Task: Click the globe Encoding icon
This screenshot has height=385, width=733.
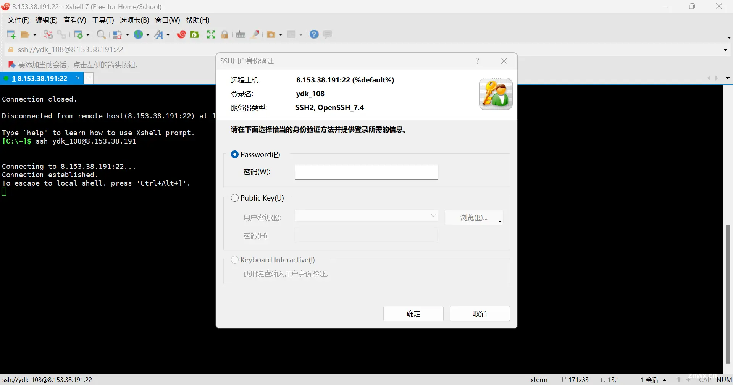Action: pyautogui.click(x=138, y=34)
